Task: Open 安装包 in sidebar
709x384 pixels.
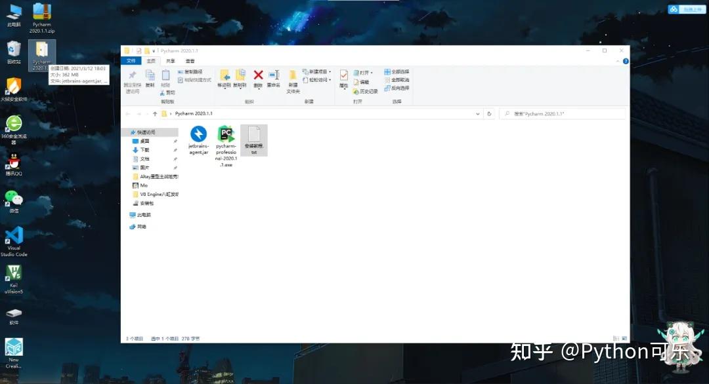Action: tap(143, 204)
